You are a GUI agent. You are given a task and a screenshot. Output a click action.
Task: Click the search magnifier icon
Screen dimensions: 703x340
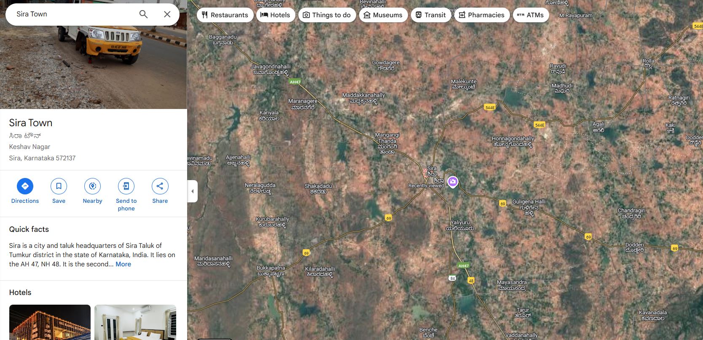143,14
